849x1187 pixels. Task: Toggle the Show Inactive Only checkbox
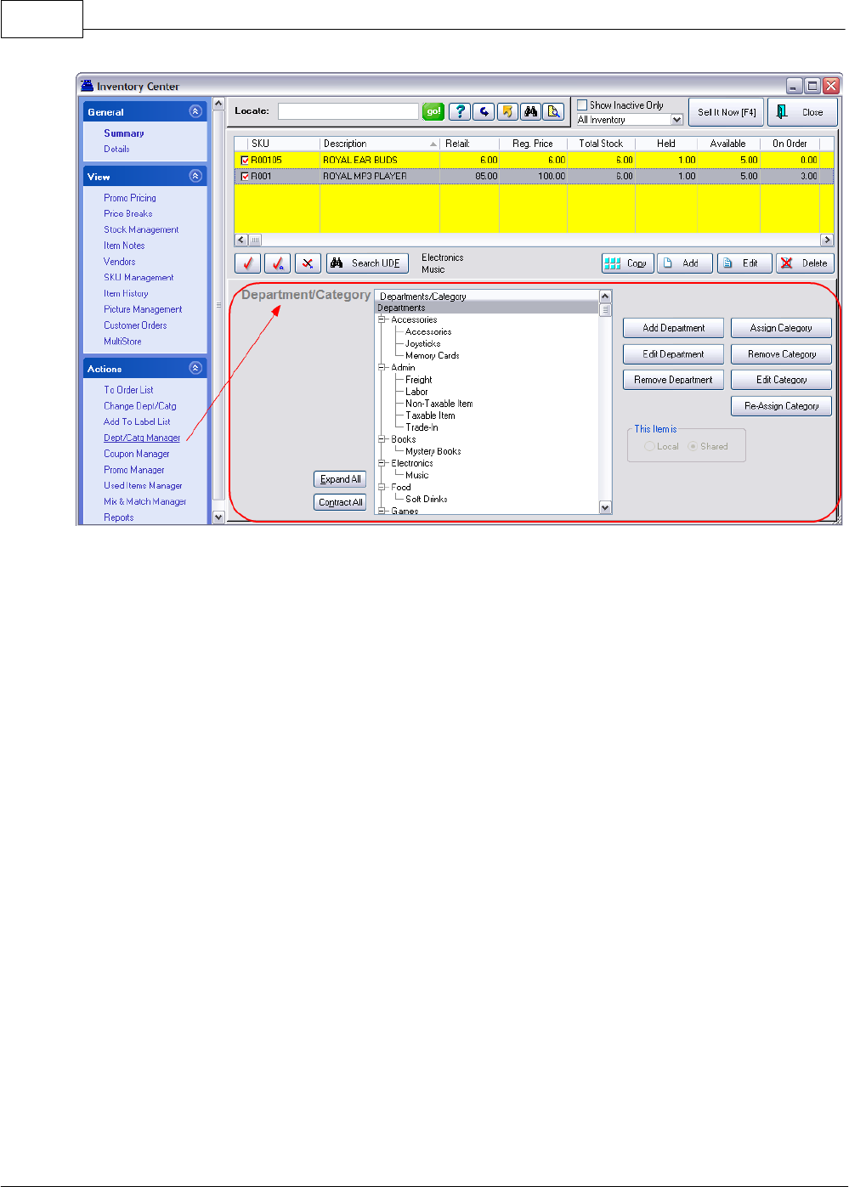(x=582, y=105)
